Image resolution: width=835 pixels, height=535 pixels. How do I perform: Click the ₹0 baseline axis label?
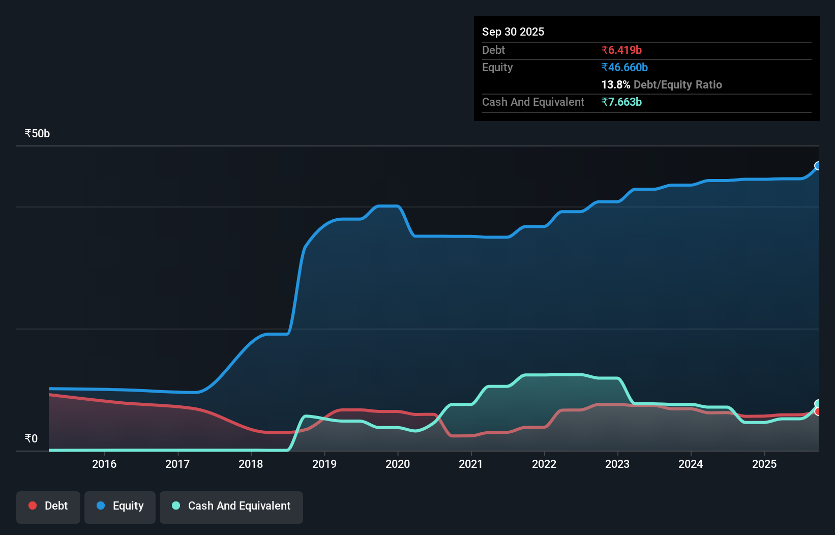coord(31,438)
